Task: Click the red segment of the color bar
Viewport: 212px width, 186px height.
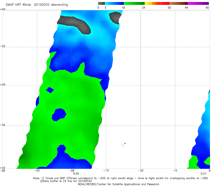Action: pyautogui.click(x=164, y=3)
